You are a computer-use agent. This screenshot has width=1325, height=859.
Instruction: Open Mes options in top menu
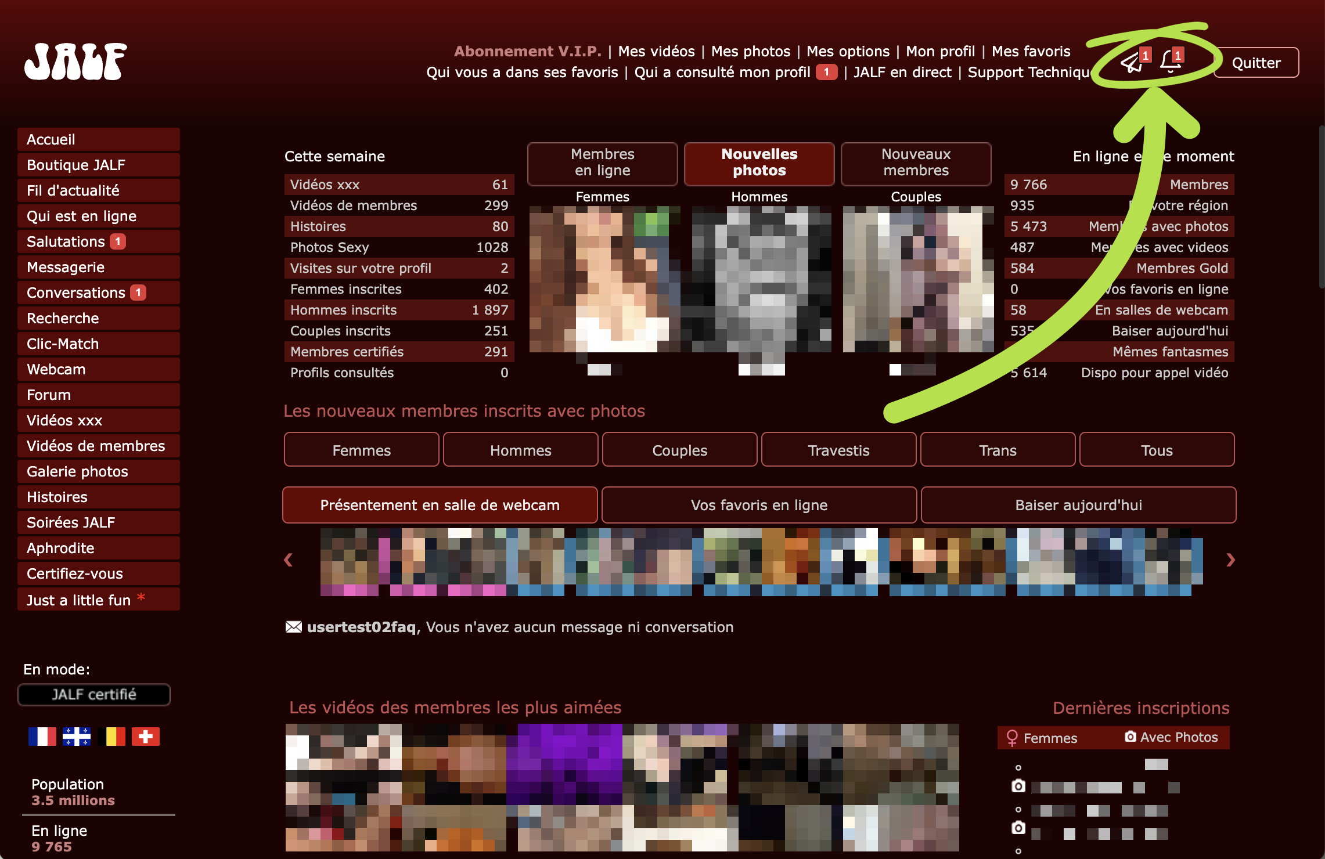(x=848, y=51)
